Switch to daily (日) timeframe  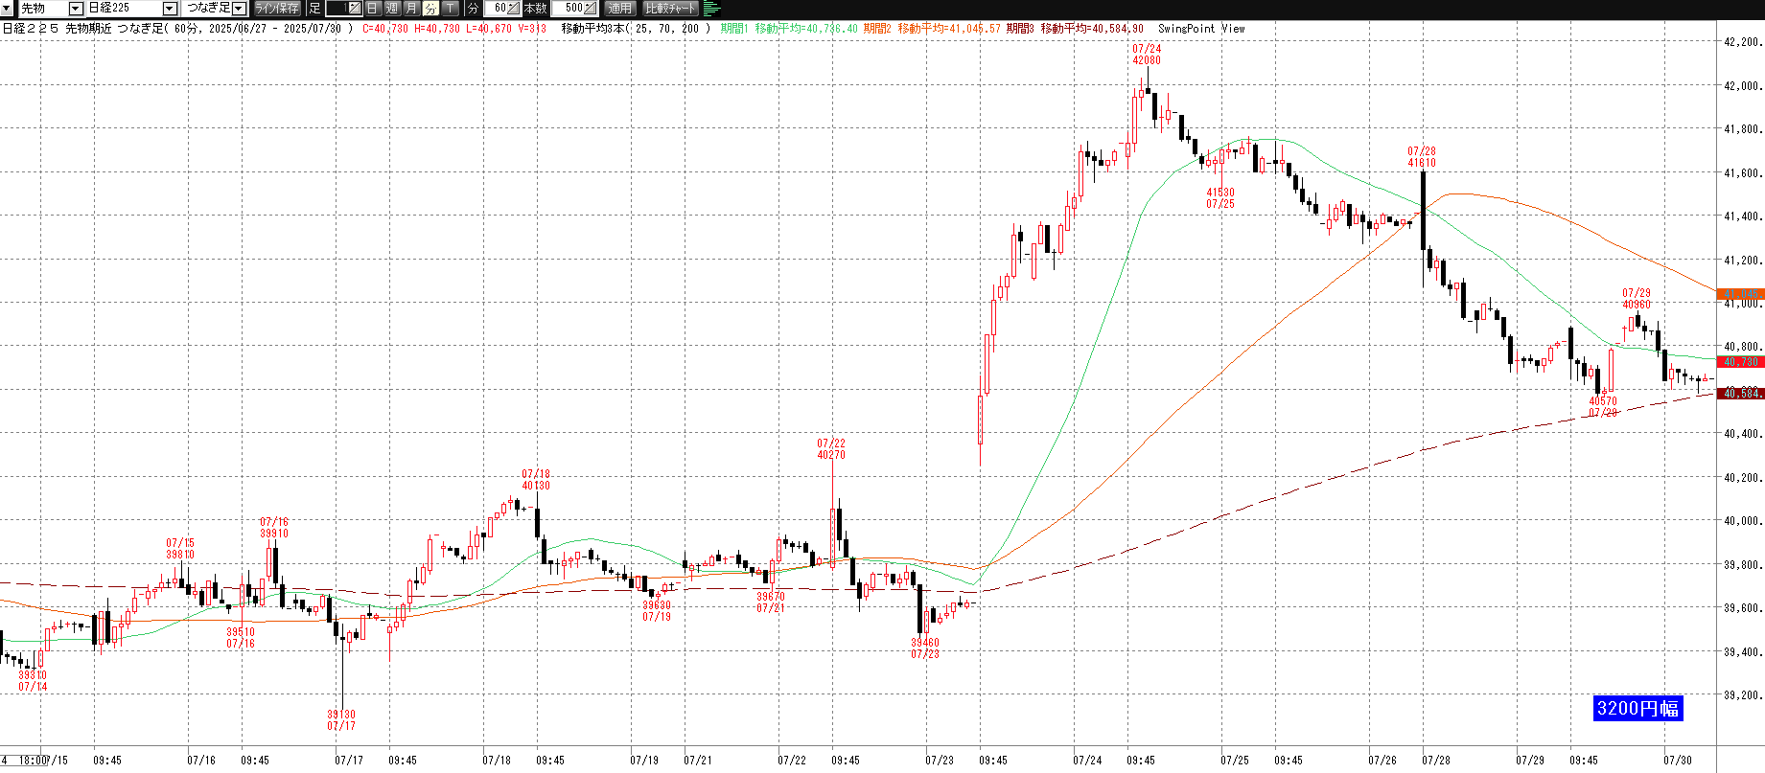(373, 9)
